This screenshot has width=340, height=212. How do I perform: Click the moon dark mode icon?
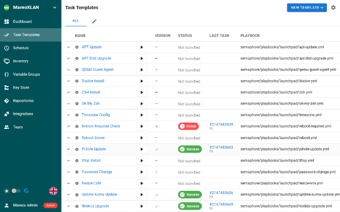tap(26, 191)
